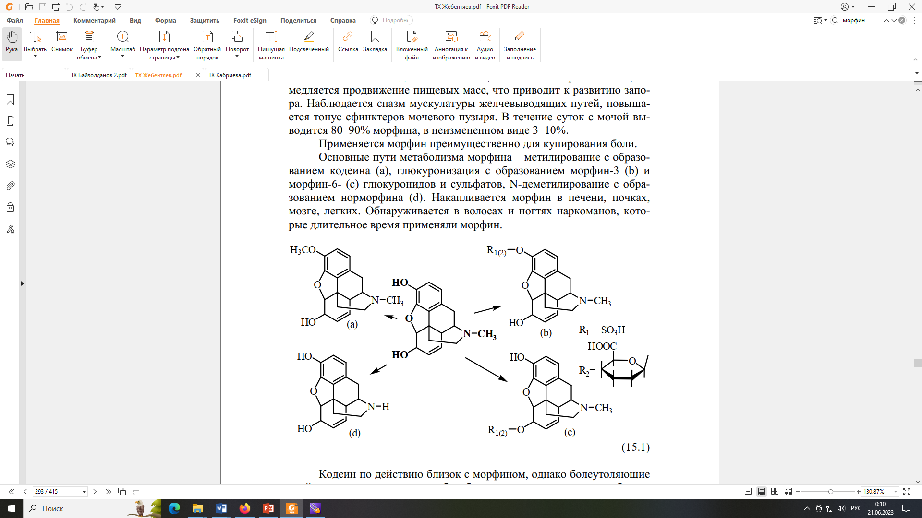
Task: Open the Security lock panel in sidebar
Action: 11,207
